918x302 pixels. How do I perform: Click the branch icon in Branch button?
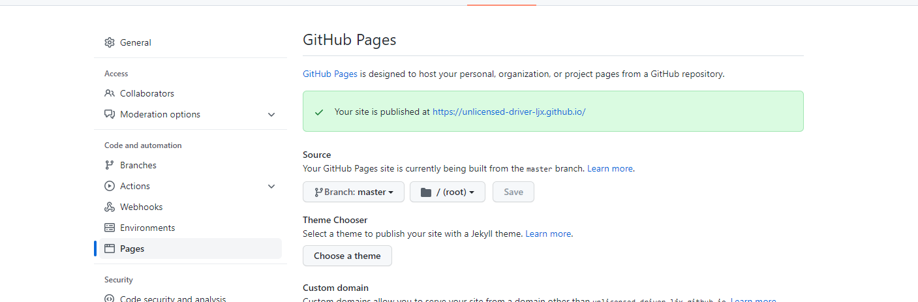(x=318, y=192)
